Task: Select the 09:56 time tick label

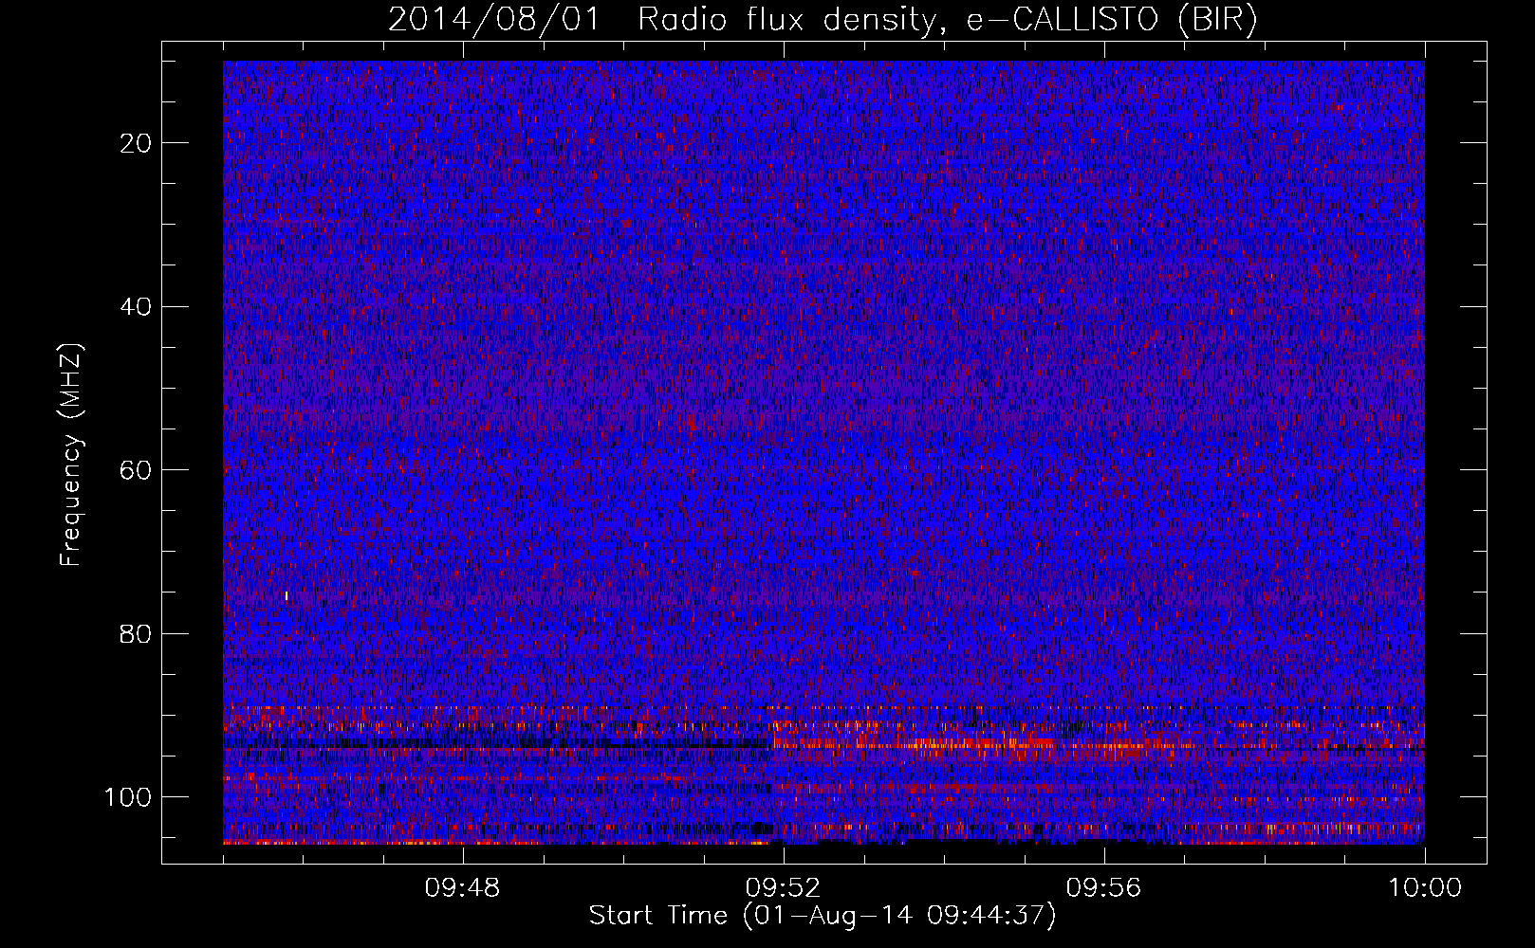Action: [1103, 888]
